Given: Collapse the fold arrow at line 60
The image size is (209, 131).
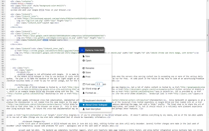Looking at the screenshot, I should [5, 49].
